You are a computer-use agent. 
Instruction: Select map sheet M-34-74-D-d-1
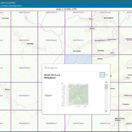24,40
